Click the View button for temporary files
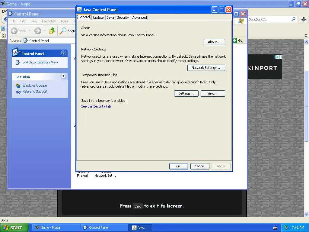The height and width of the screenshot is (232, 309). pyautogui.click(x=213, y=94)
